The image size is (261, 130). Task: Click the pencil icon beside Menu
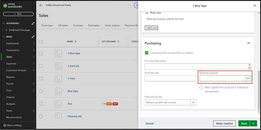(x=33, y=37)
